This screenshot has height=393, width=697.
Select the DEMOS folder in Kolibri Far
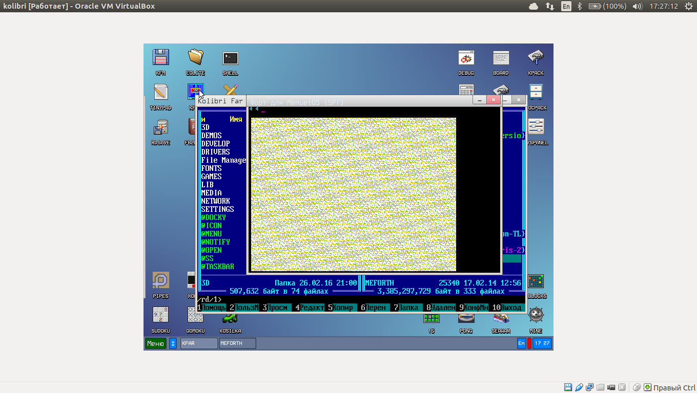coord(212,136)
